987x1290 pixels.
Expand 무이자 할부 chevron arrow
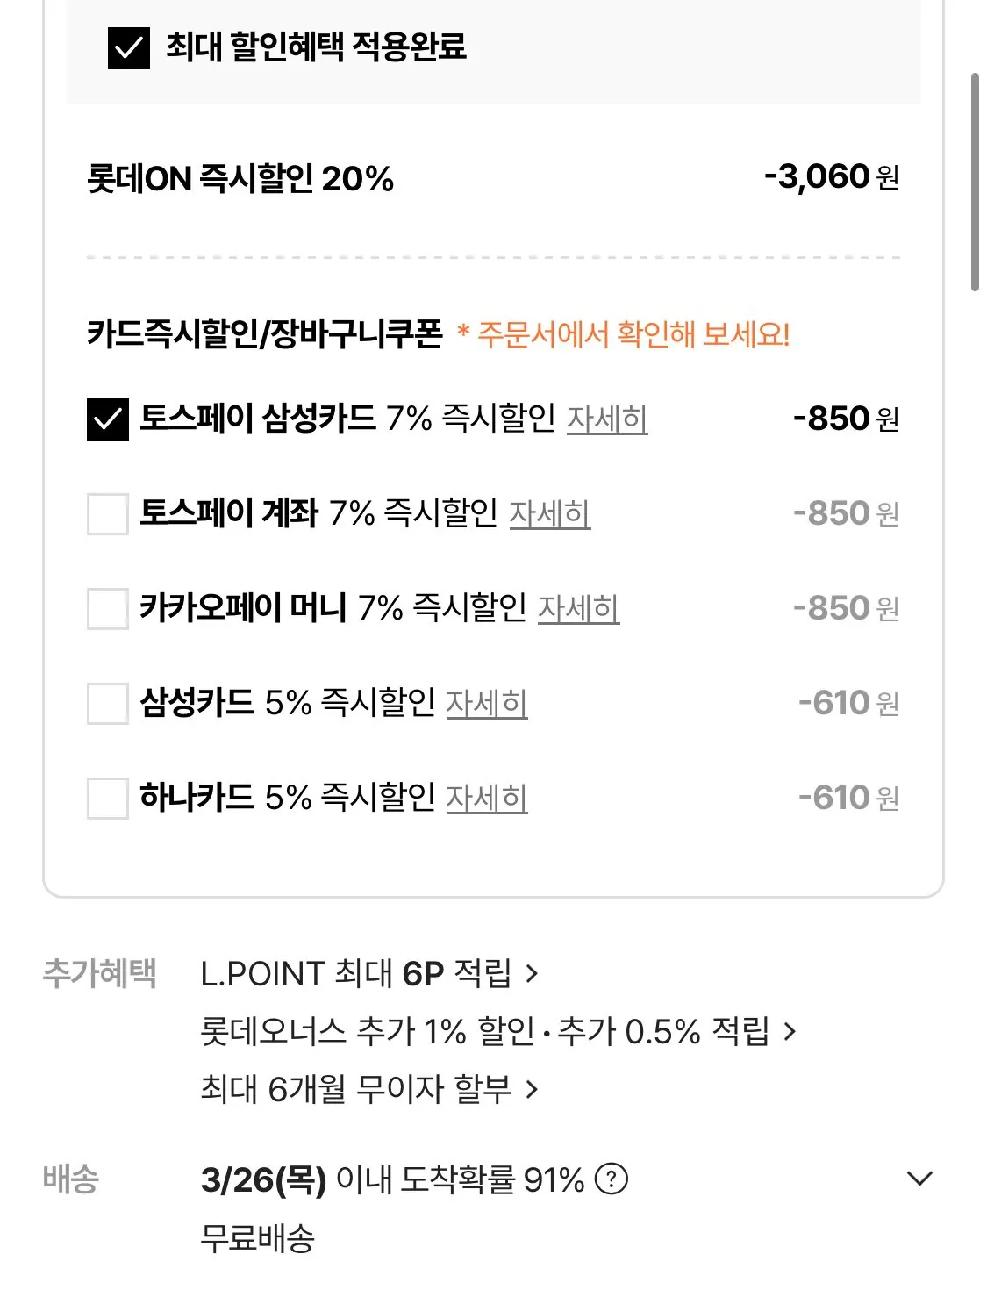[x=532, y=1089]
